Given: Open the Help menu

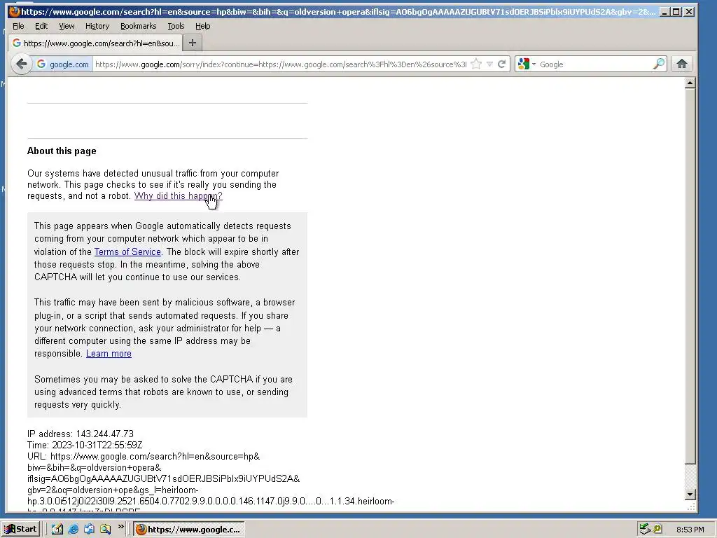Looking at the screenshot, I should 202,26.
